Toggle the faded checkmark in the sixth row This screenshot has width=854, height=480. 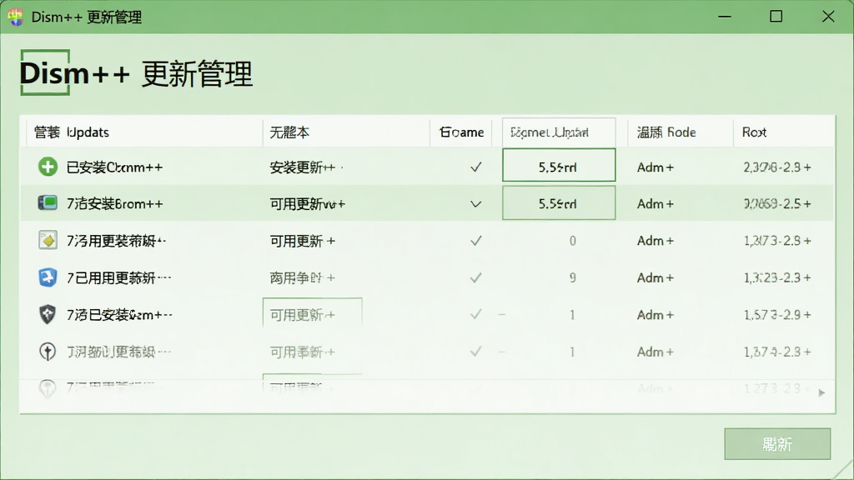tap(476, 351)
